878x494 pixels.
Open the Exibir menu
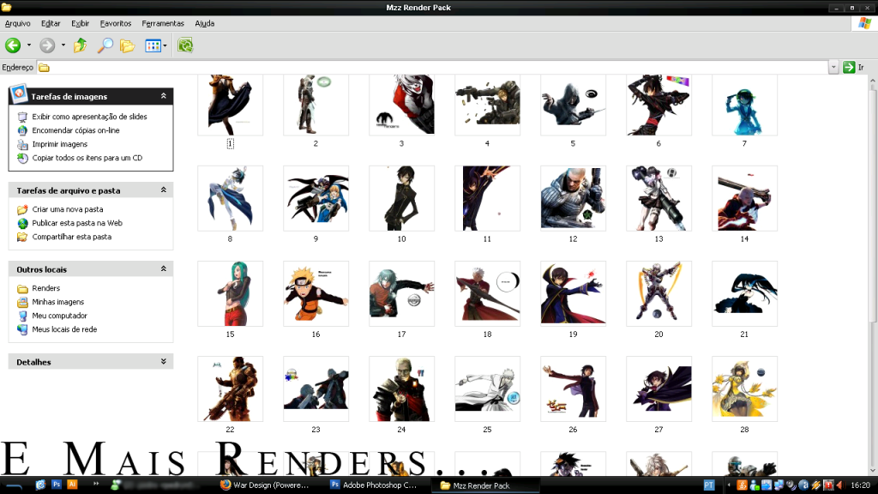click(x=80, y=23)
